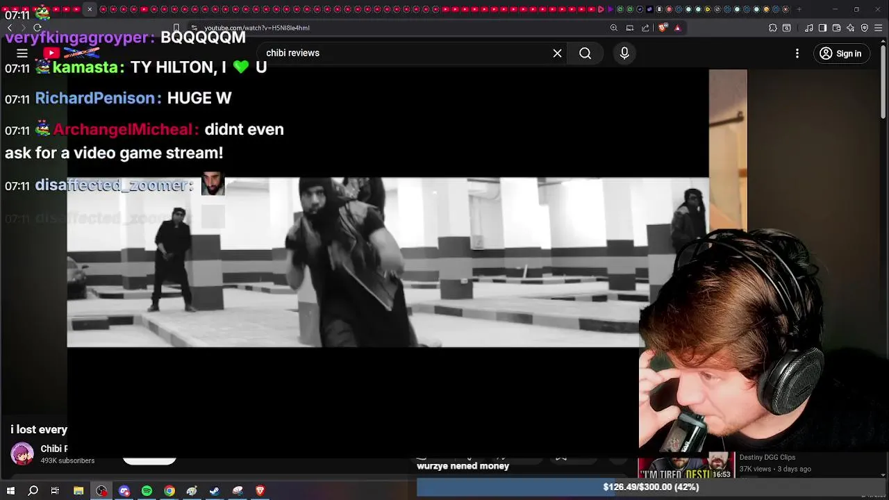889x500 pixels.
Task: Open Brave browser from the taskbar
Action: click(x=260, y=491)
